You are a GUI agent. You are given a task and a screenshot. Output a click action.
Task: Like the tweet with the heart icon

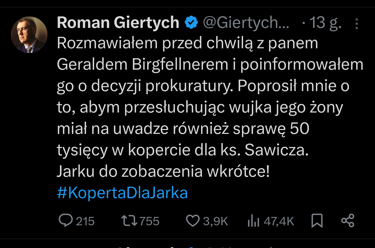click(193, 220)
